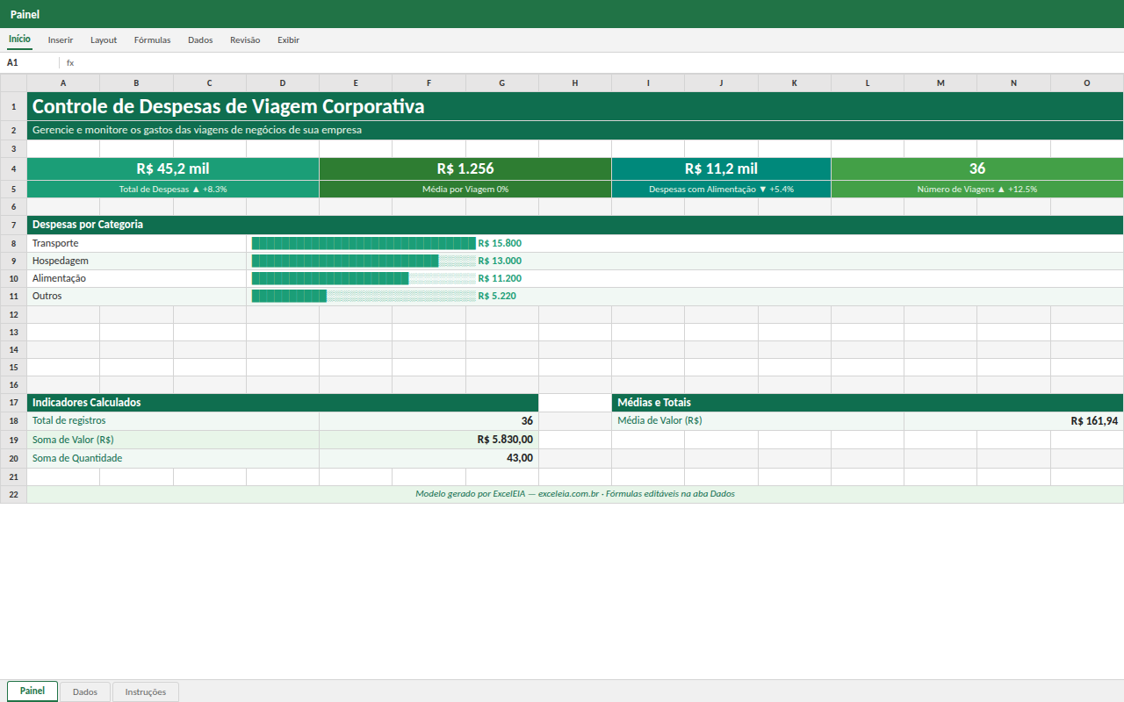Viewport: 1124px width, 702px height.
Task: Select the Dados ribbon tab
Action: coord(200,39)
